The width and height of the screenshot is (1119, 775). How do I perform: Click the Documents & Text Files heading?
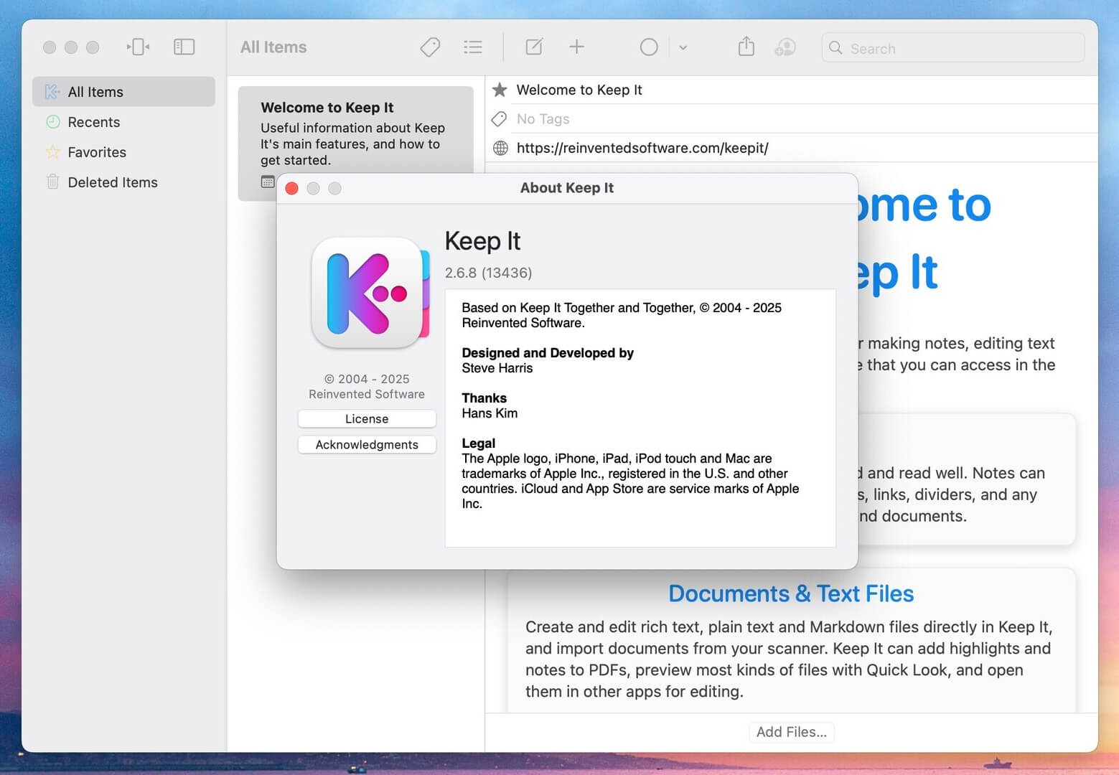(x=791, y=593)
